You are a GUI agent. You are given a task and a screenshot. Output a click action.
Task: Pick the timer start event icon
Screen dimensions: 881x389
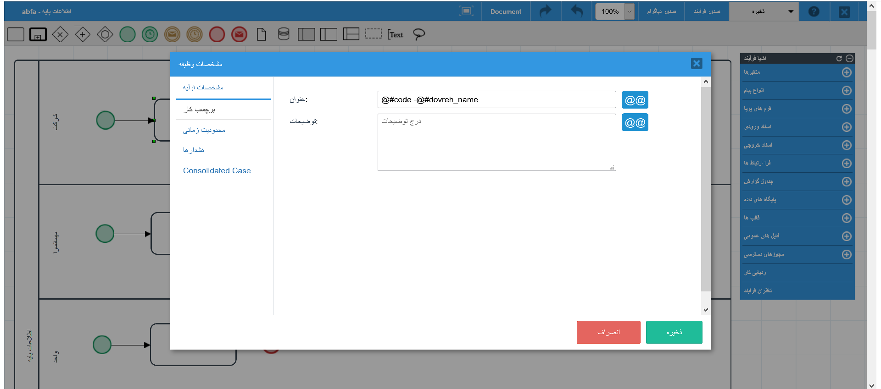point(150,34)
